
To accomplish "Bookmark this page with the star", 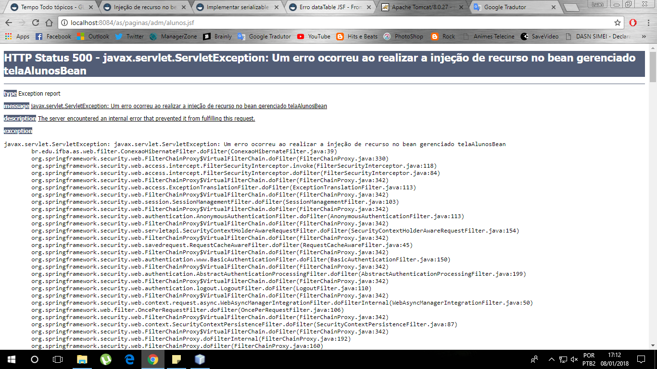I will (618, 23).
